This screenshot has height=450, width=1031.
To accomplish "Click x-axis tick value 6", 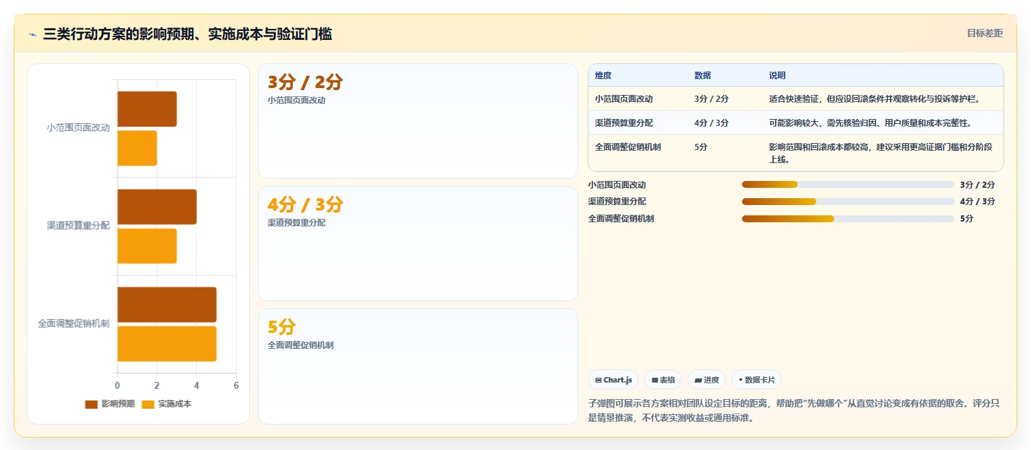I will coord(236,385).
